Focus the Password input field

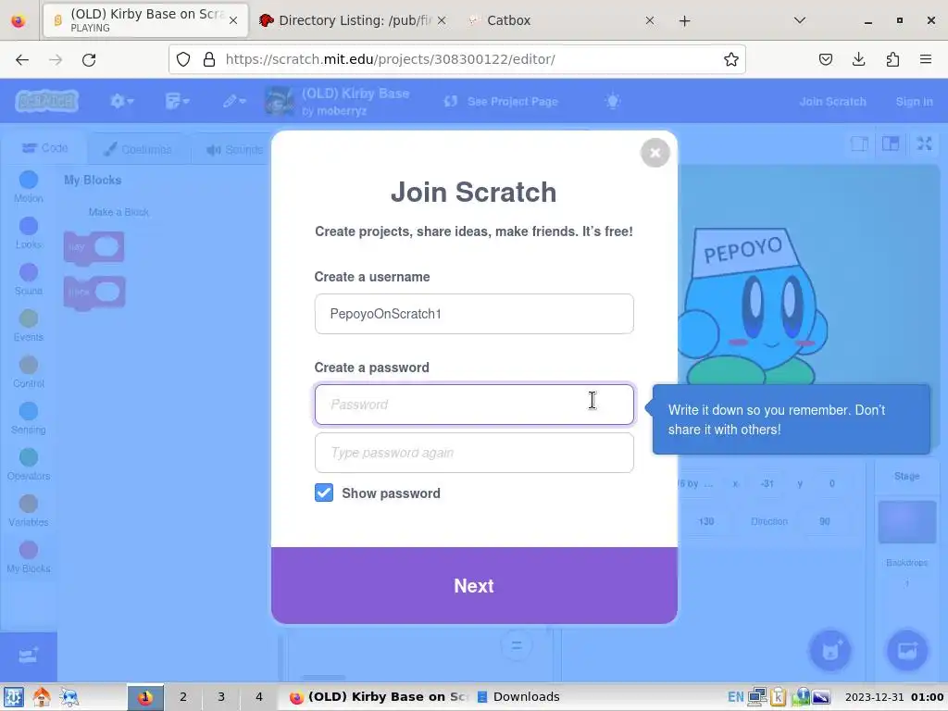click(474, 405)
